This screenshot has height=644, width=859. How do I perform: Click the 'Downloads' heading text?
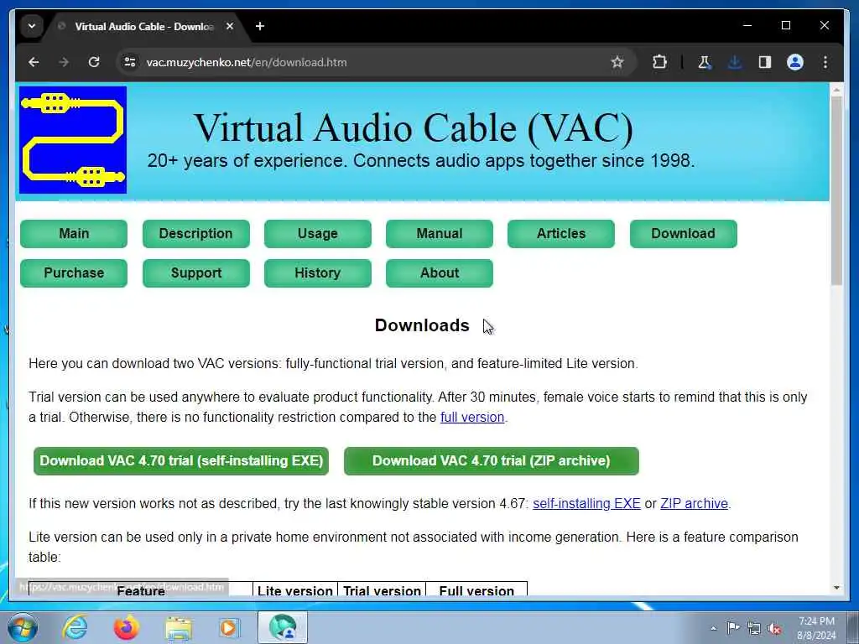point(422,325)
